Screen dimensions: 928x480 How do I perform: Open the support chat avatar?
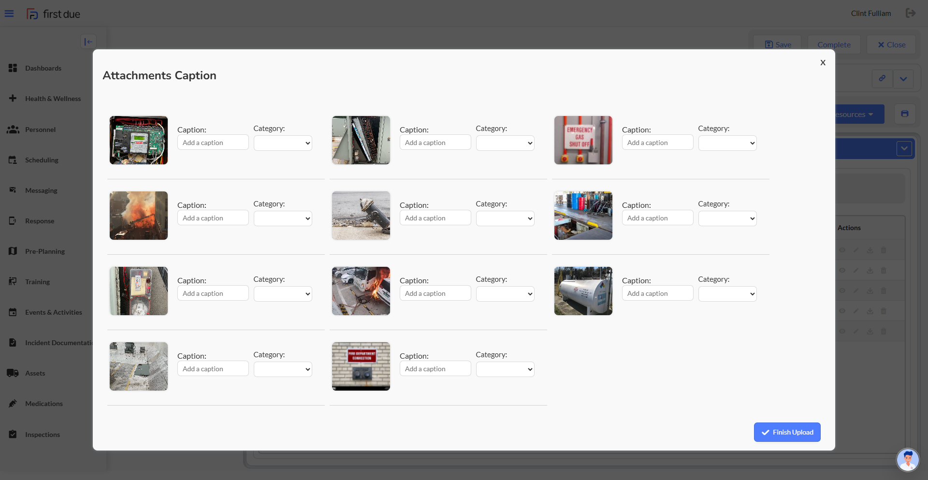(908, 460)
